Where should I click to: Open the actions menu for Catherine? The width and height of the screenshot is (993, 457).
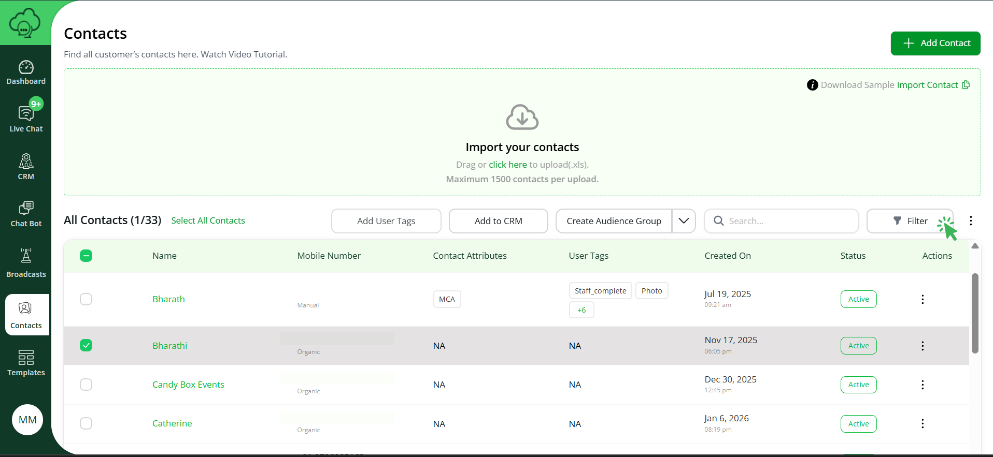click(923, 424)
